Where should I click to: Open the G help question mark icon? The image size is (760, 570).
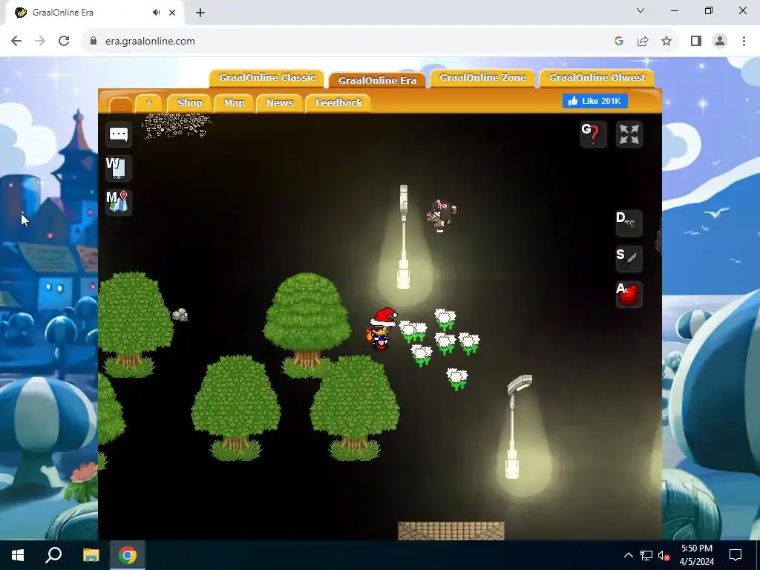pyautogui.click(x=593, y=134)
